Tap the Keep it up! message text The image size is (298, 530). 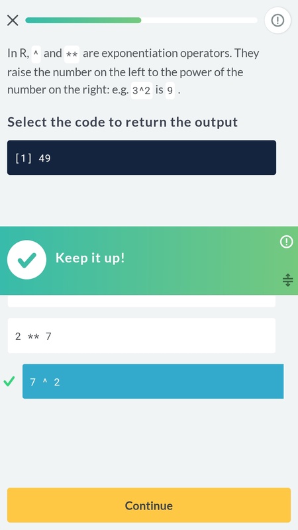(90, 258)
